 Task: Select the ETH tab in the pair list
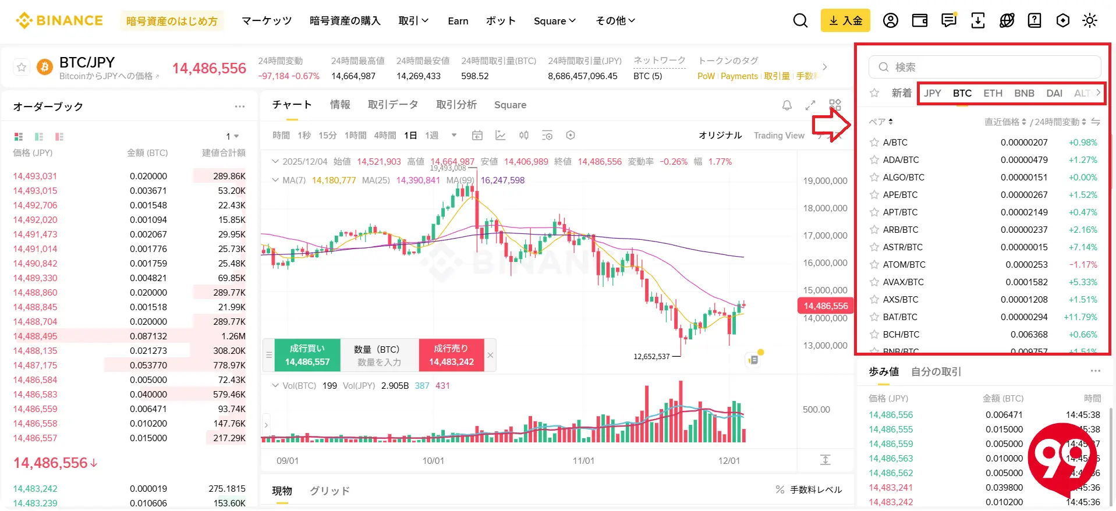[x=993, y=93]
